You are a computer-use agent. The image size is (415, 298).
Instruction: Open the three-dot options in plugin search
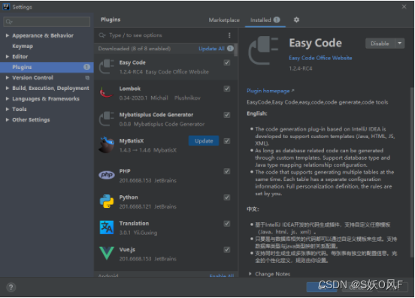(x=229, y=35)
